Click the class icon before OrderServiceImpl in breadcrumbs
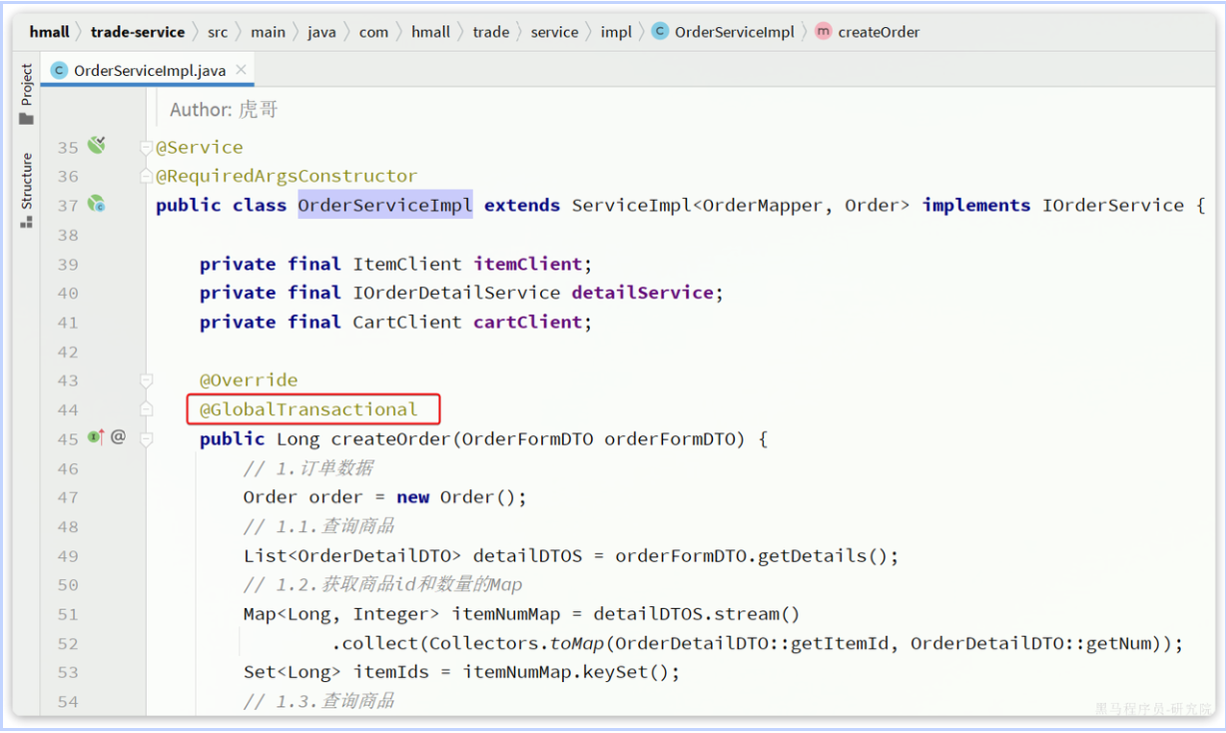The height and width of the screenshot is (733, 1226). (660, 32)
